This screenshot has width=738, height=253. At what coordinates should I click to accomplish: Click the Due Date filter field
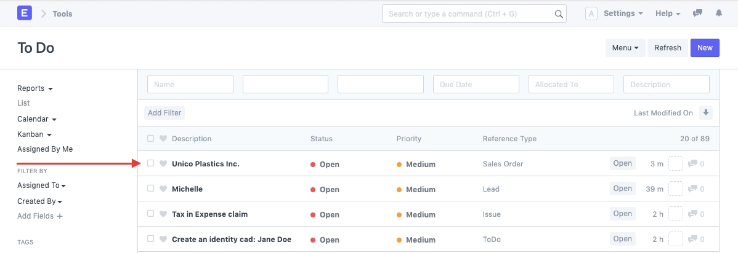click(476, 85)
